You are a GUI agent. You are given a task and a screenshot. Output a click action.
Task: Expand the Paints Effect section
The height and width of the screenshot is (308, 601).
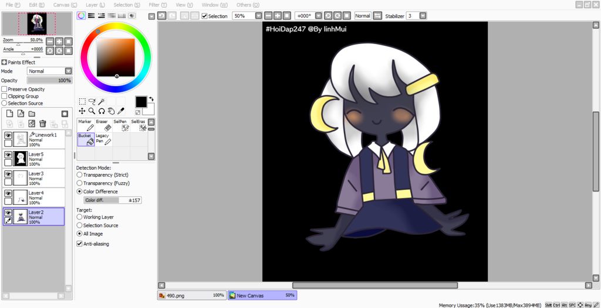4,62
